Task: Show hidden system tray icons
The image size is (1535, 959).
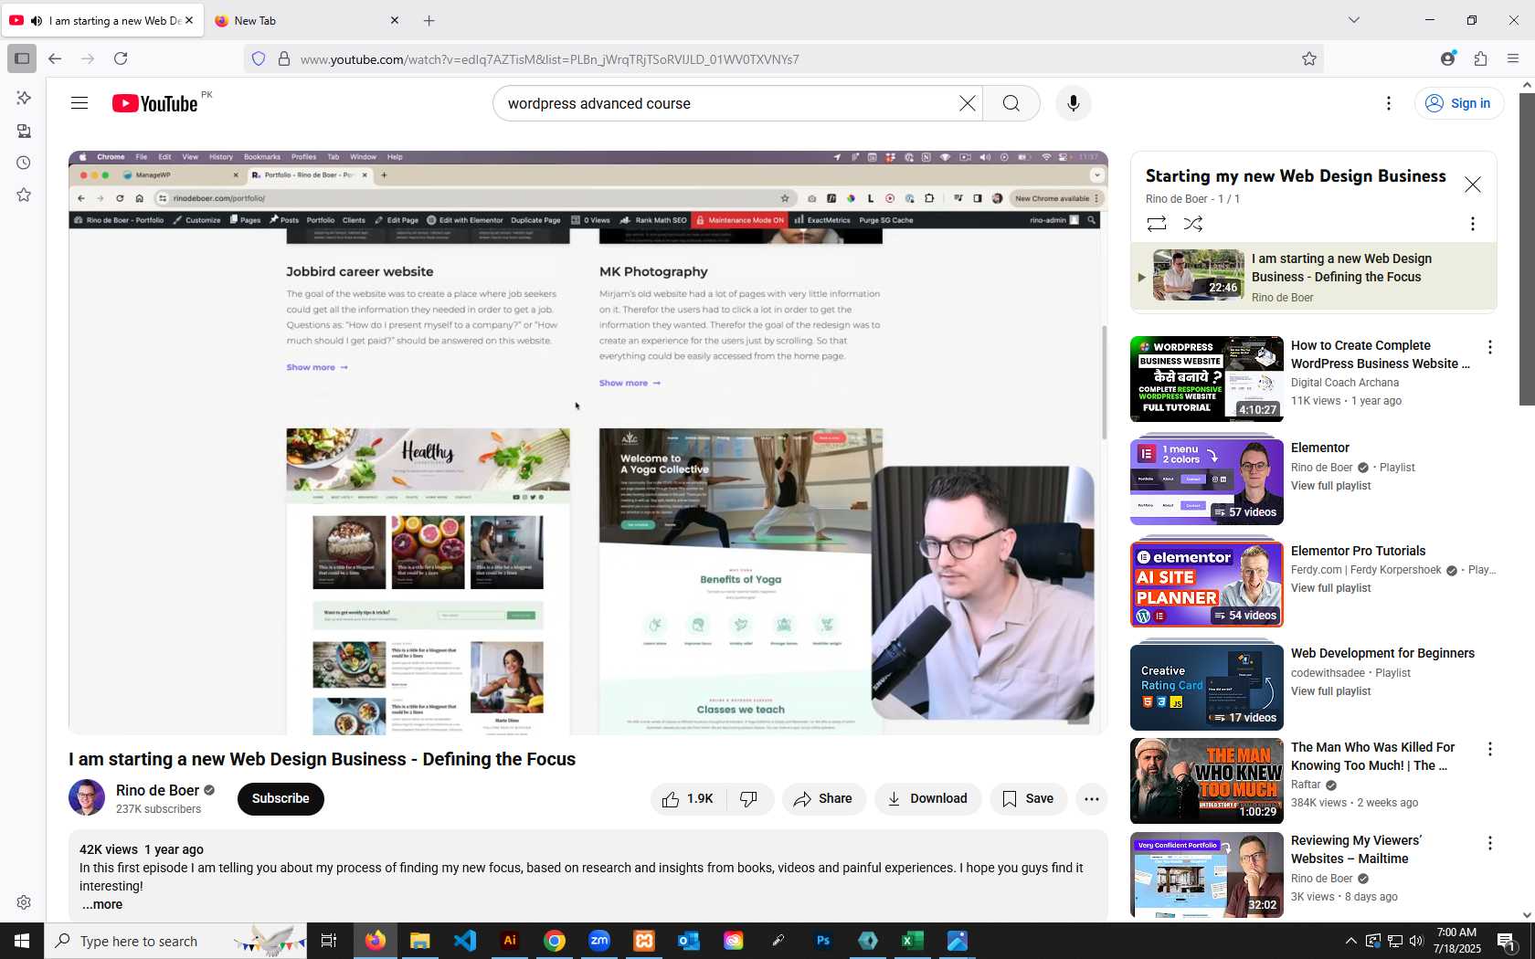Action: (1350, 941)
